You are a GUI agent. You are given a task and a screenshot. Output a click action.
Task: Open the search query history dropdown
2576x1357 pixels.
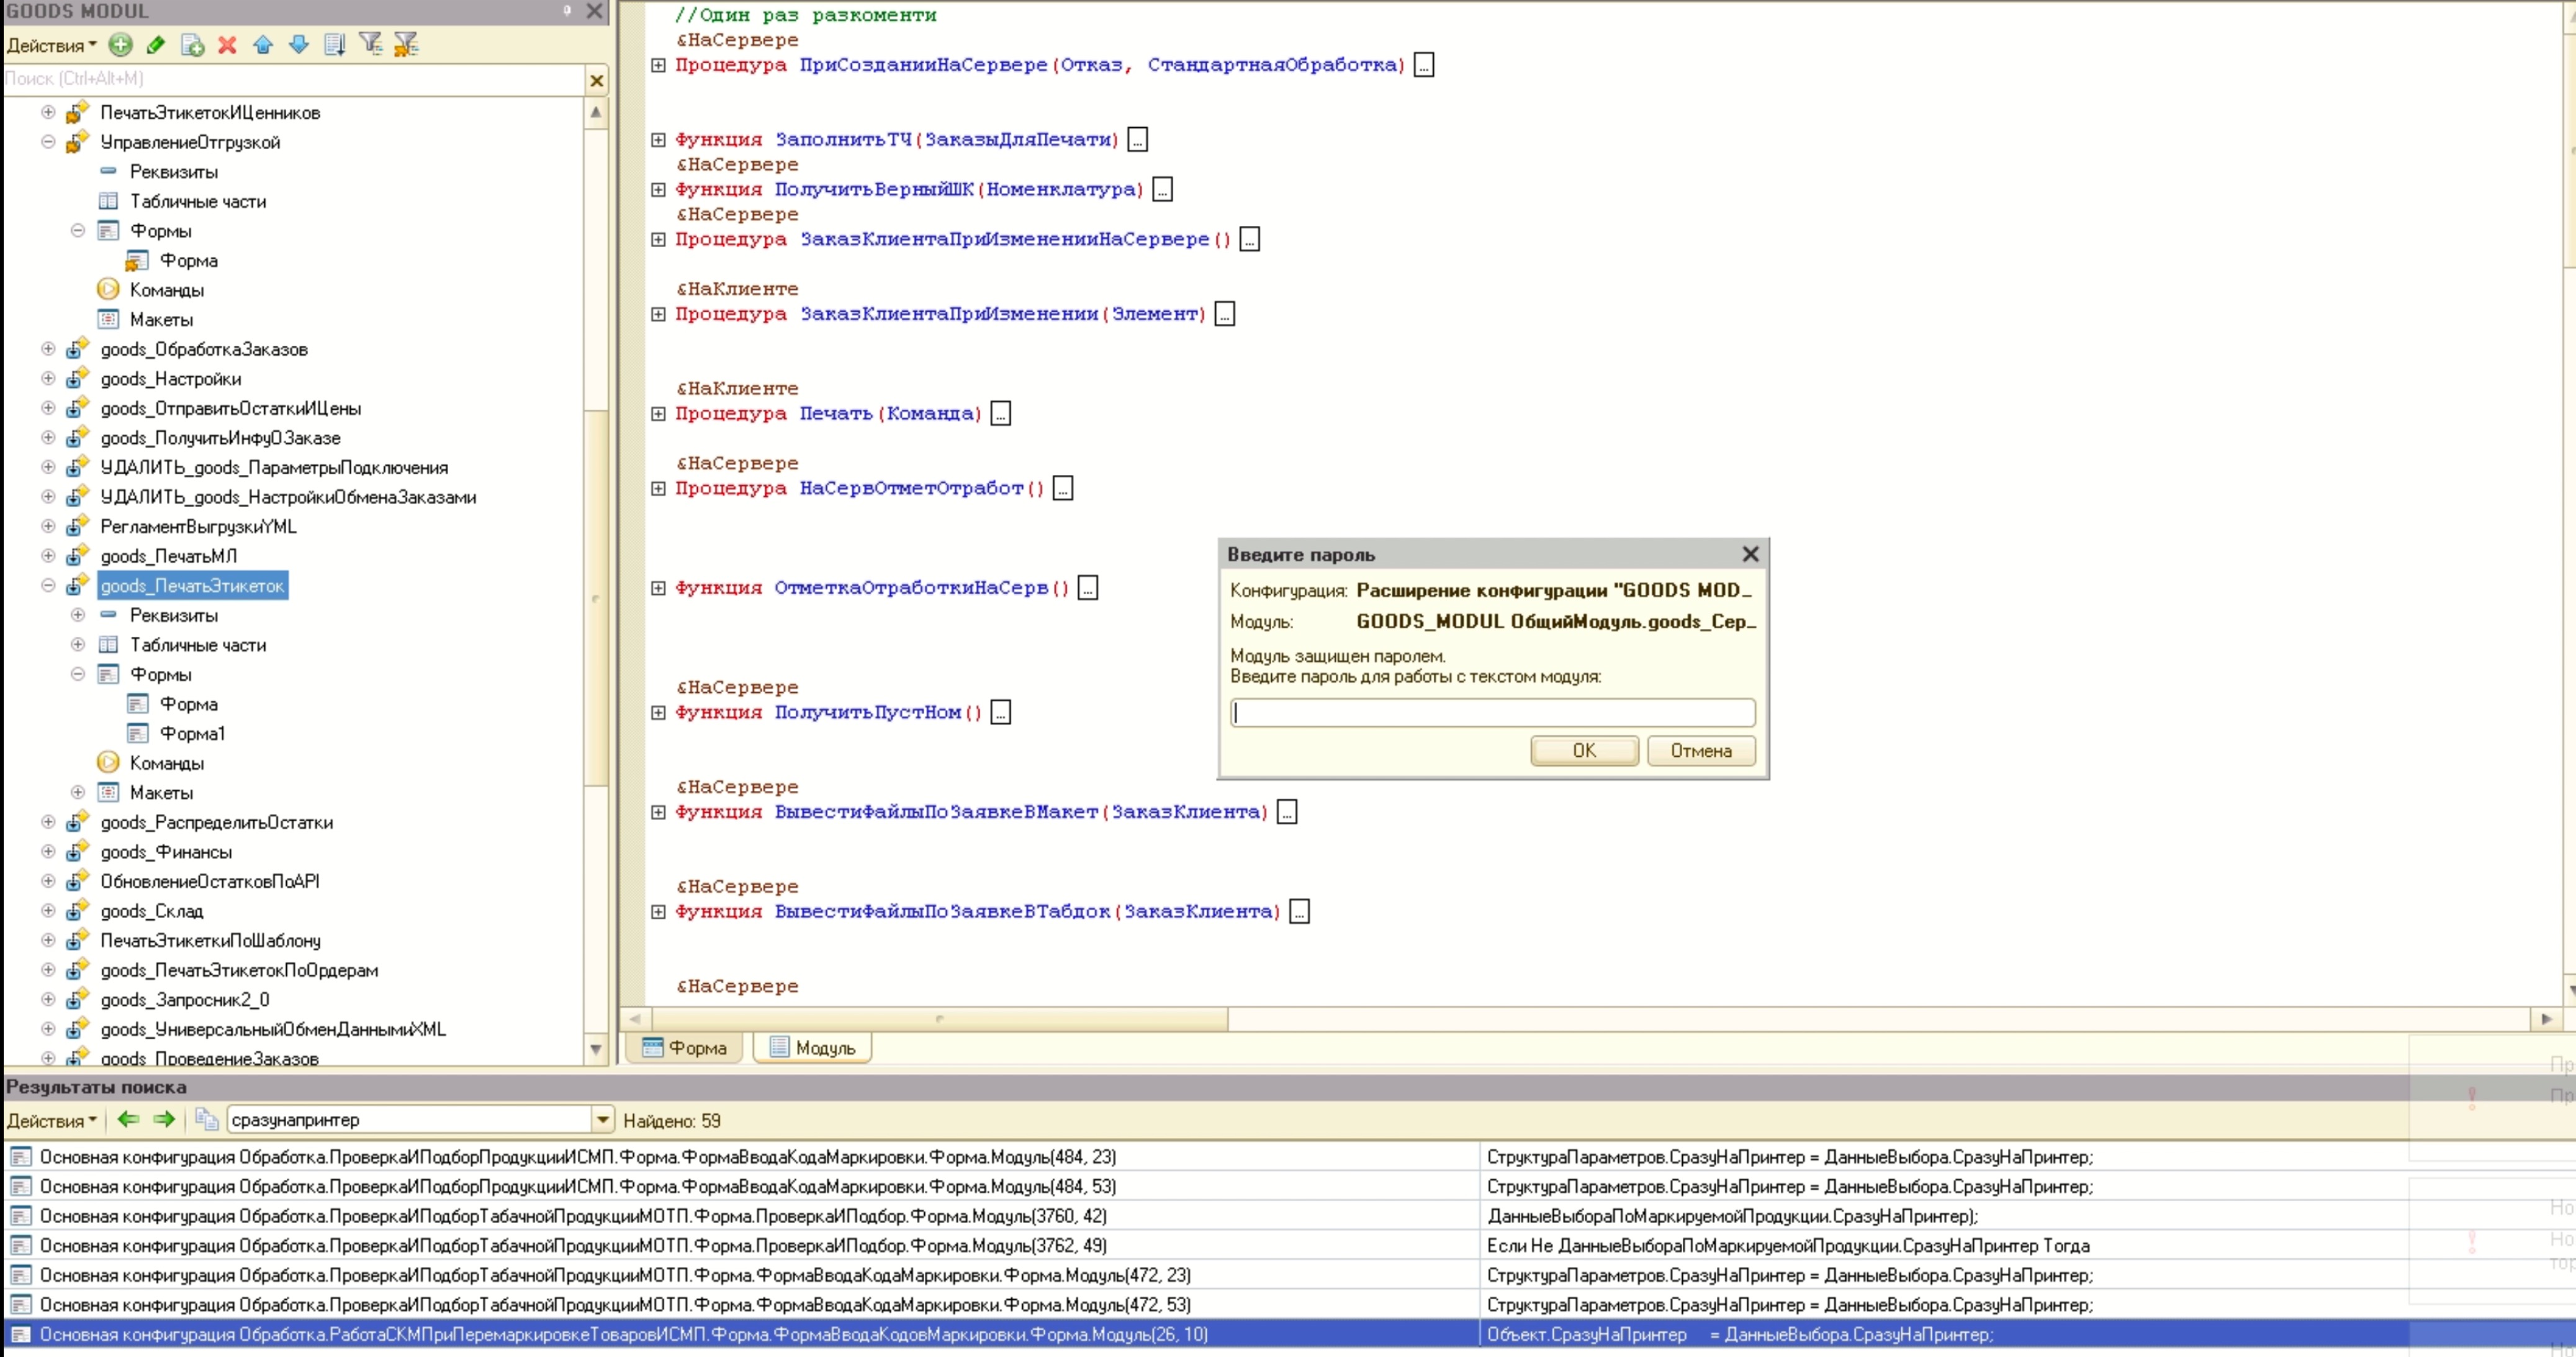point(603,1119)
